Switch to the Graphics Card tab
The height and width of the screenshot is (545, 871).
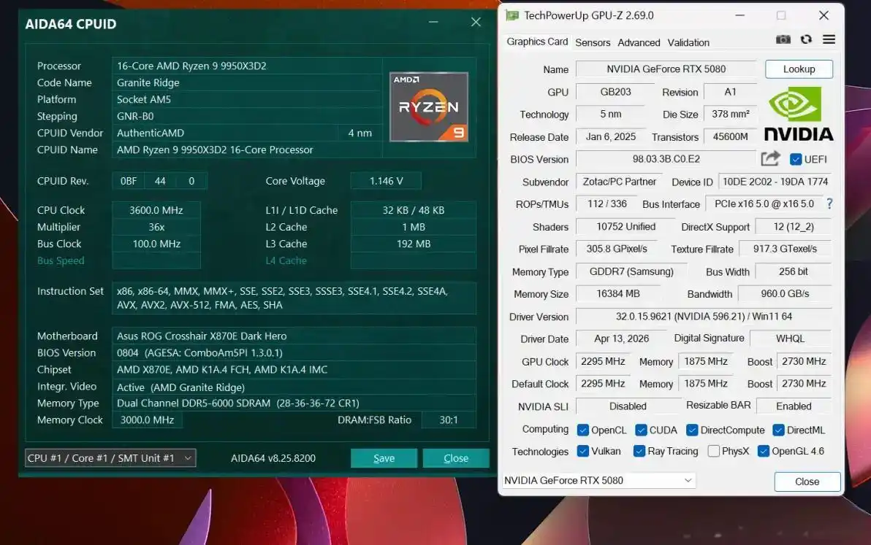pos(537,42)
